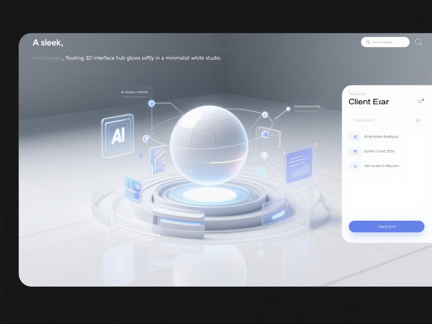Click the standalone magnifier icon in top-right corner
Screen dimensions: 432x324
click(418, 42)
